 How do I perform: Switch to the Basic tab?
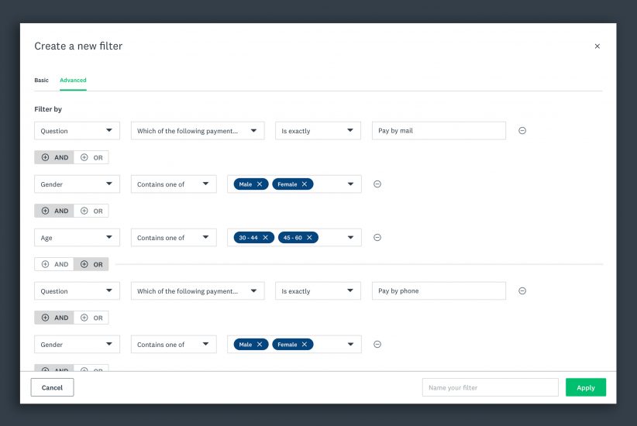tap(41, 80)
